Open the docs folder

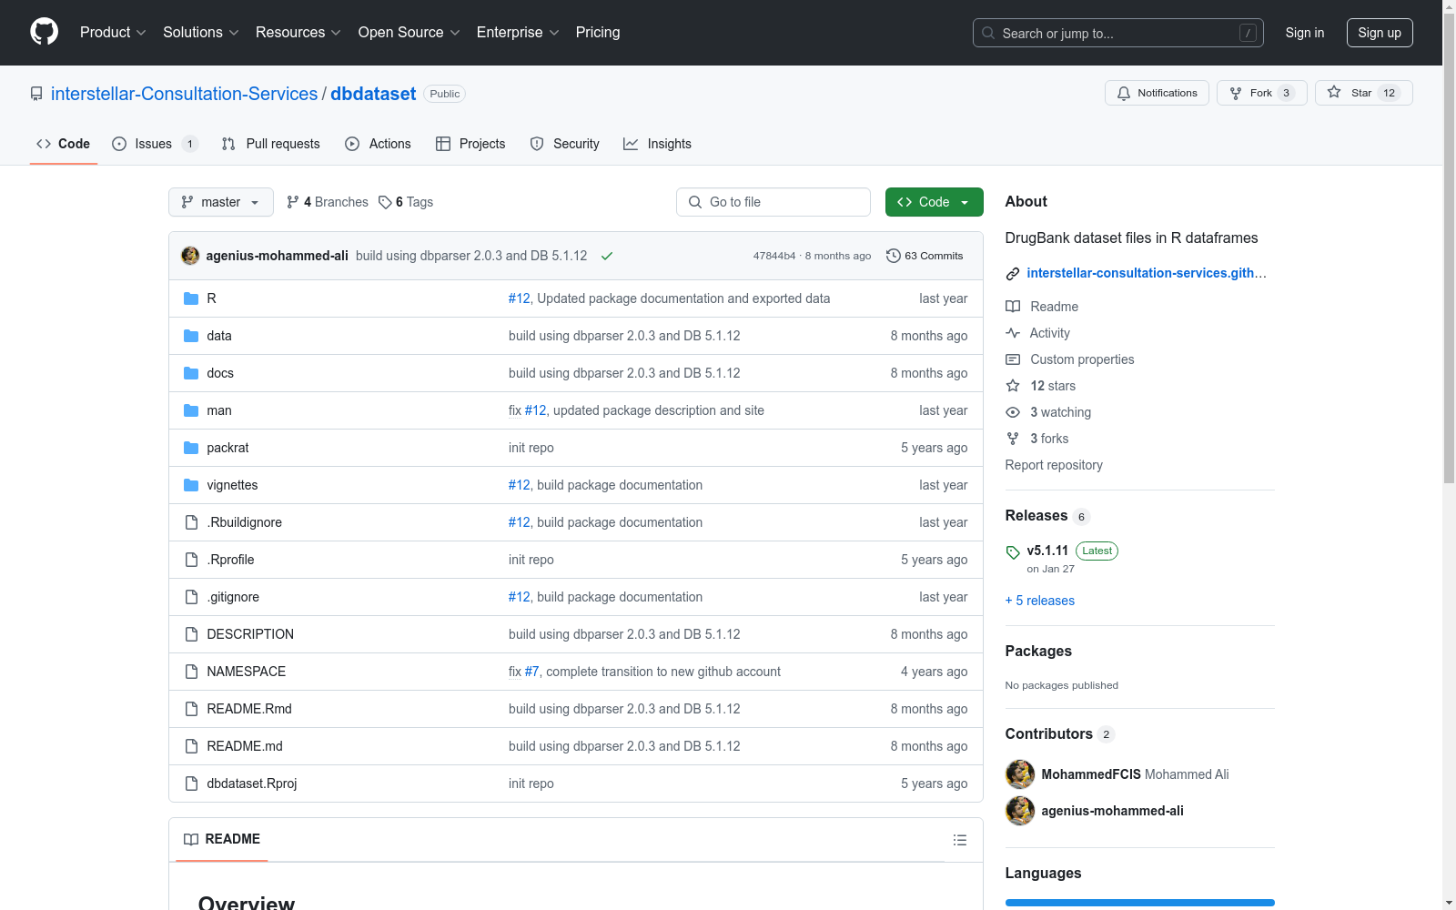220,373
